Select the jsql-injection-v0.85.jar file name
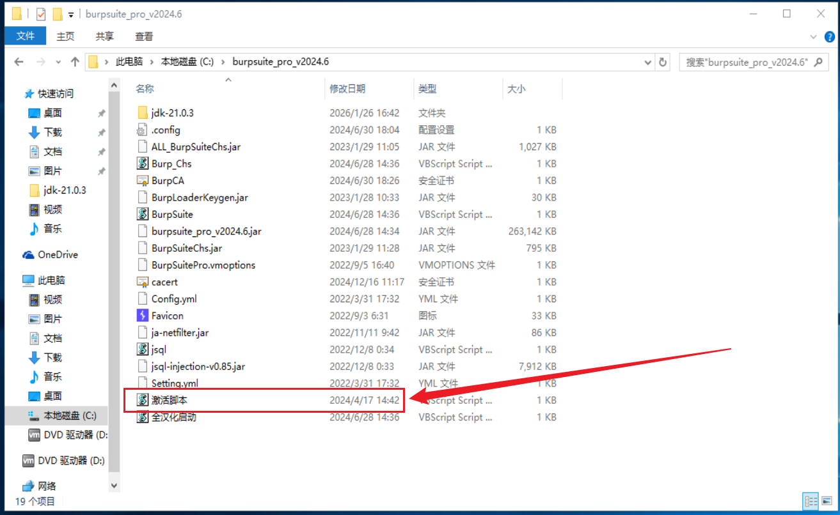The image size is (840, 515). click(198, 367)
